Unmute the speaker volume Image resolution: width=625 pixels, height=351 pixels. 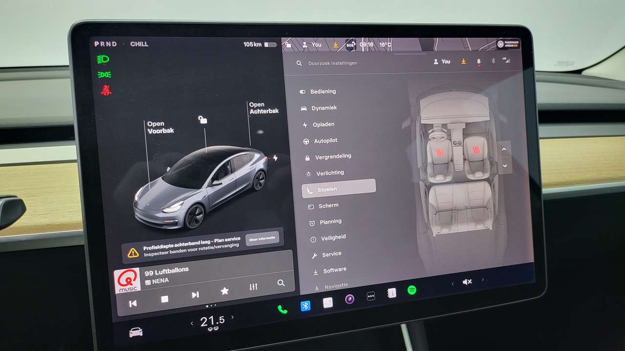pos(467,282)
